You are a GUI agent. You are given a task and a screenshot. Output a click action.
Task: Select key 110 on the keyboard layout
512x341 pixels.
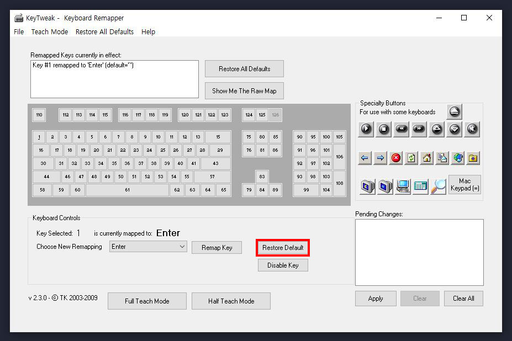click(39, 115)
